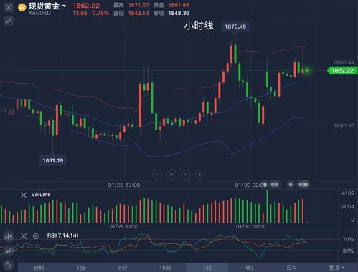Click the 2054 volume axis label

348,207
